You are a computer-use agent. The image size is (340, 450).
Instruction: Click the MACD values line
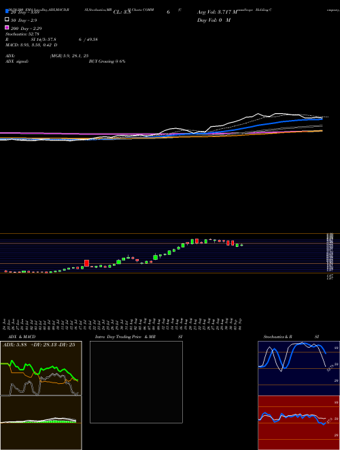(31, 45)
